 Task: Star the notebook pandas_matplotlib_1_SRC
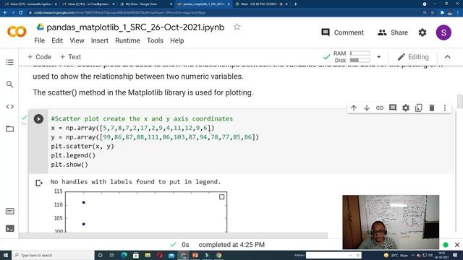tap(237, 27)
